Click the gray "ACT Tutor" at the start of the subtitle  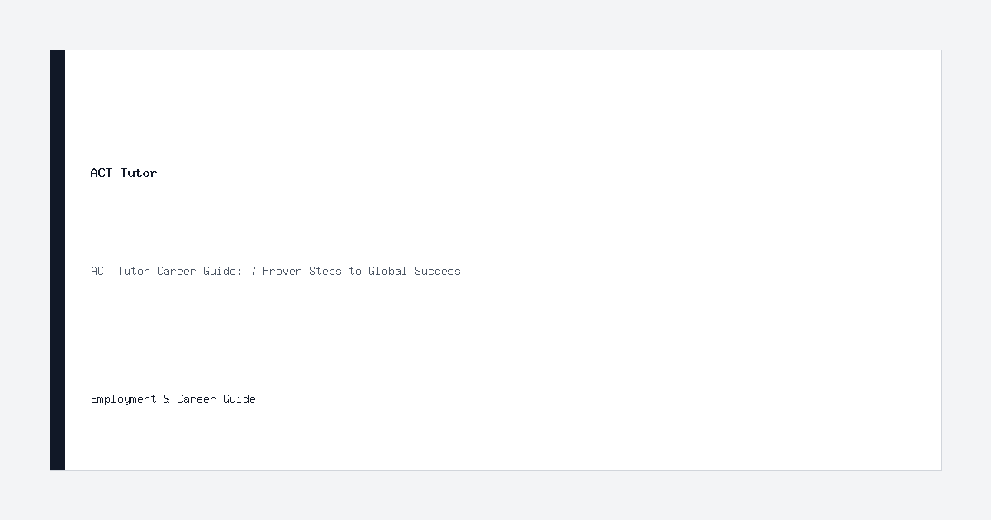click(x=121, y=271)
